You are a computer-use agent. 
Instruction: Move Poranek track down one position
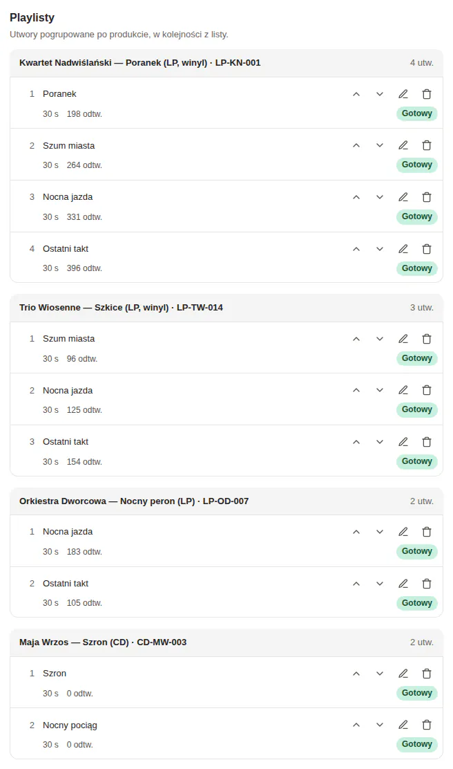tap(380, 94)
